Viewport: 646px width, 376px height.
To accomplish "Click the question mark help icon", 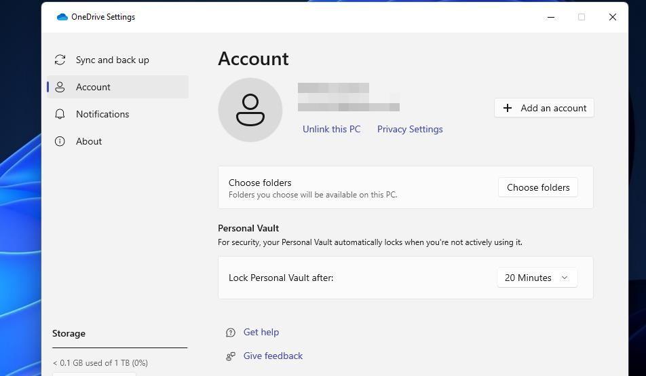I will coord(231,333).
